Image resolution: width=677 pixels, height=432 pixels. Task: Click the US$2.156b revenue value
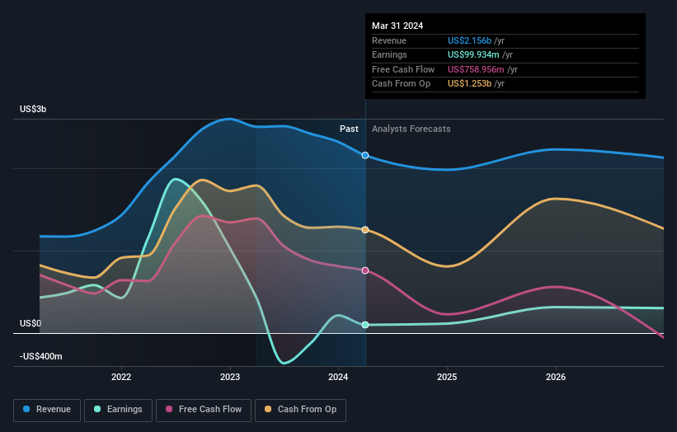point(469,40)
